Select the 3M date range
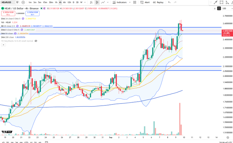This screenshot has width=233, height=143. tap(16, 142)
